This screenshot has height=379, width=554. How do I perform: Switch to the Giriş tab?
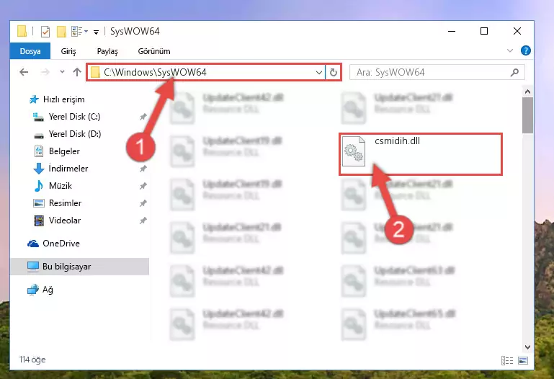point(68,51)
